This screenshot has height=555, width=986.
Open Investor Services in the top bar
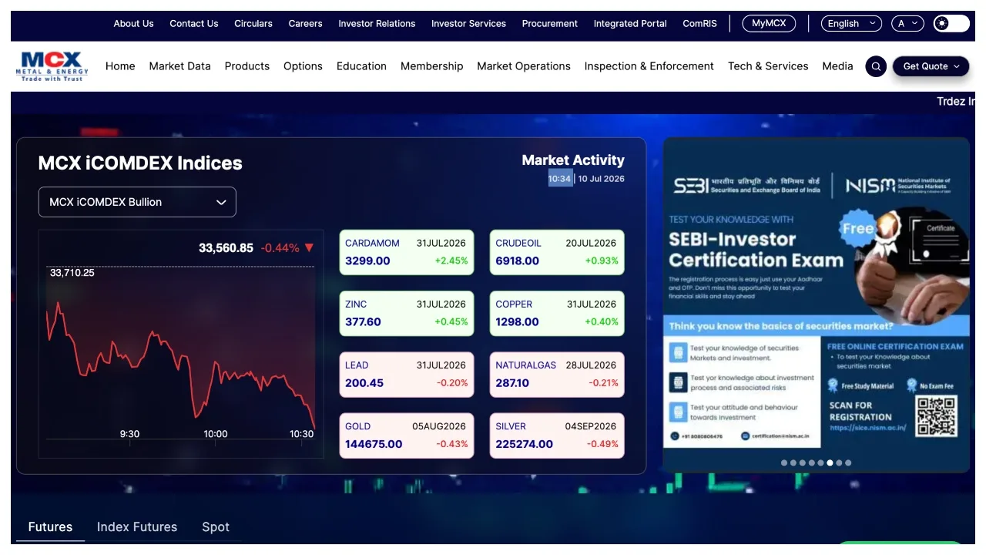pos(468,24)
